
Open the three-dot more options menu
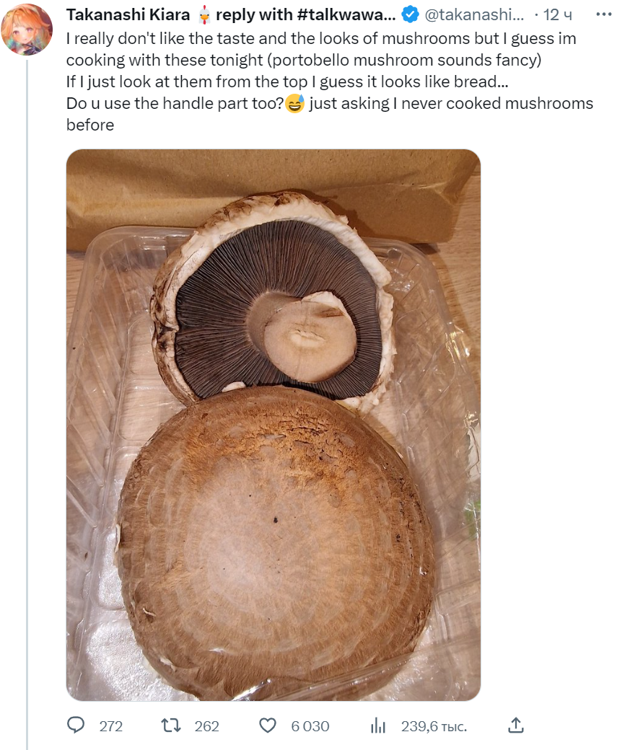604,14
